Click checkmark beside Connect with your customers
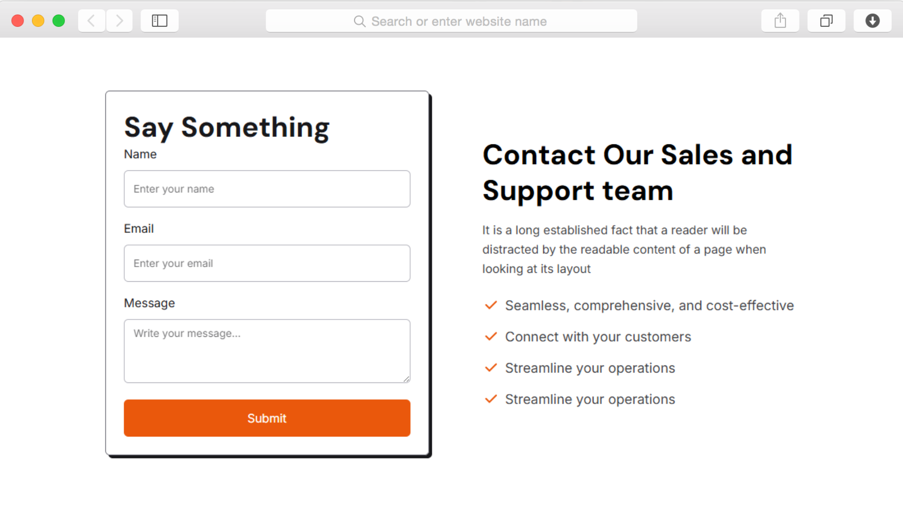903x508 pixels. point(491,337)
